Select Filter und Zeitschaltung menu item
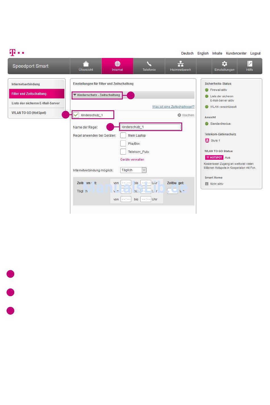The width and height of the screenshot is (270, 405). click(37, 94)
